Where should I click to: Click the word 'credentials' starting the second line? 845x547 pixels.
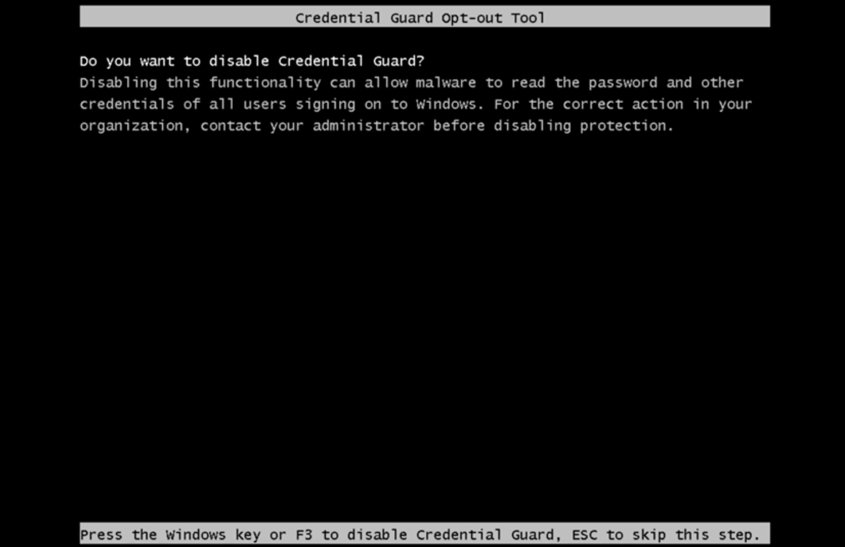pos(126,105)
